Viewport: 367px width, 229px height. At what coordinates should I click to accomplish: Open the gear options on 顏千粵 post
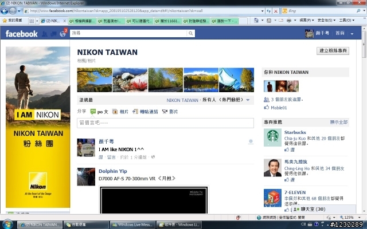pyautogui.click(x=251, y=141)
